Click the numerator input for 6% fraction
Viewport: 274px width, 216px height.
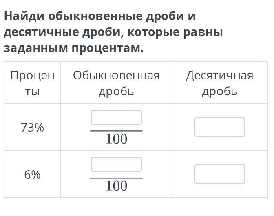coord(116,164)
